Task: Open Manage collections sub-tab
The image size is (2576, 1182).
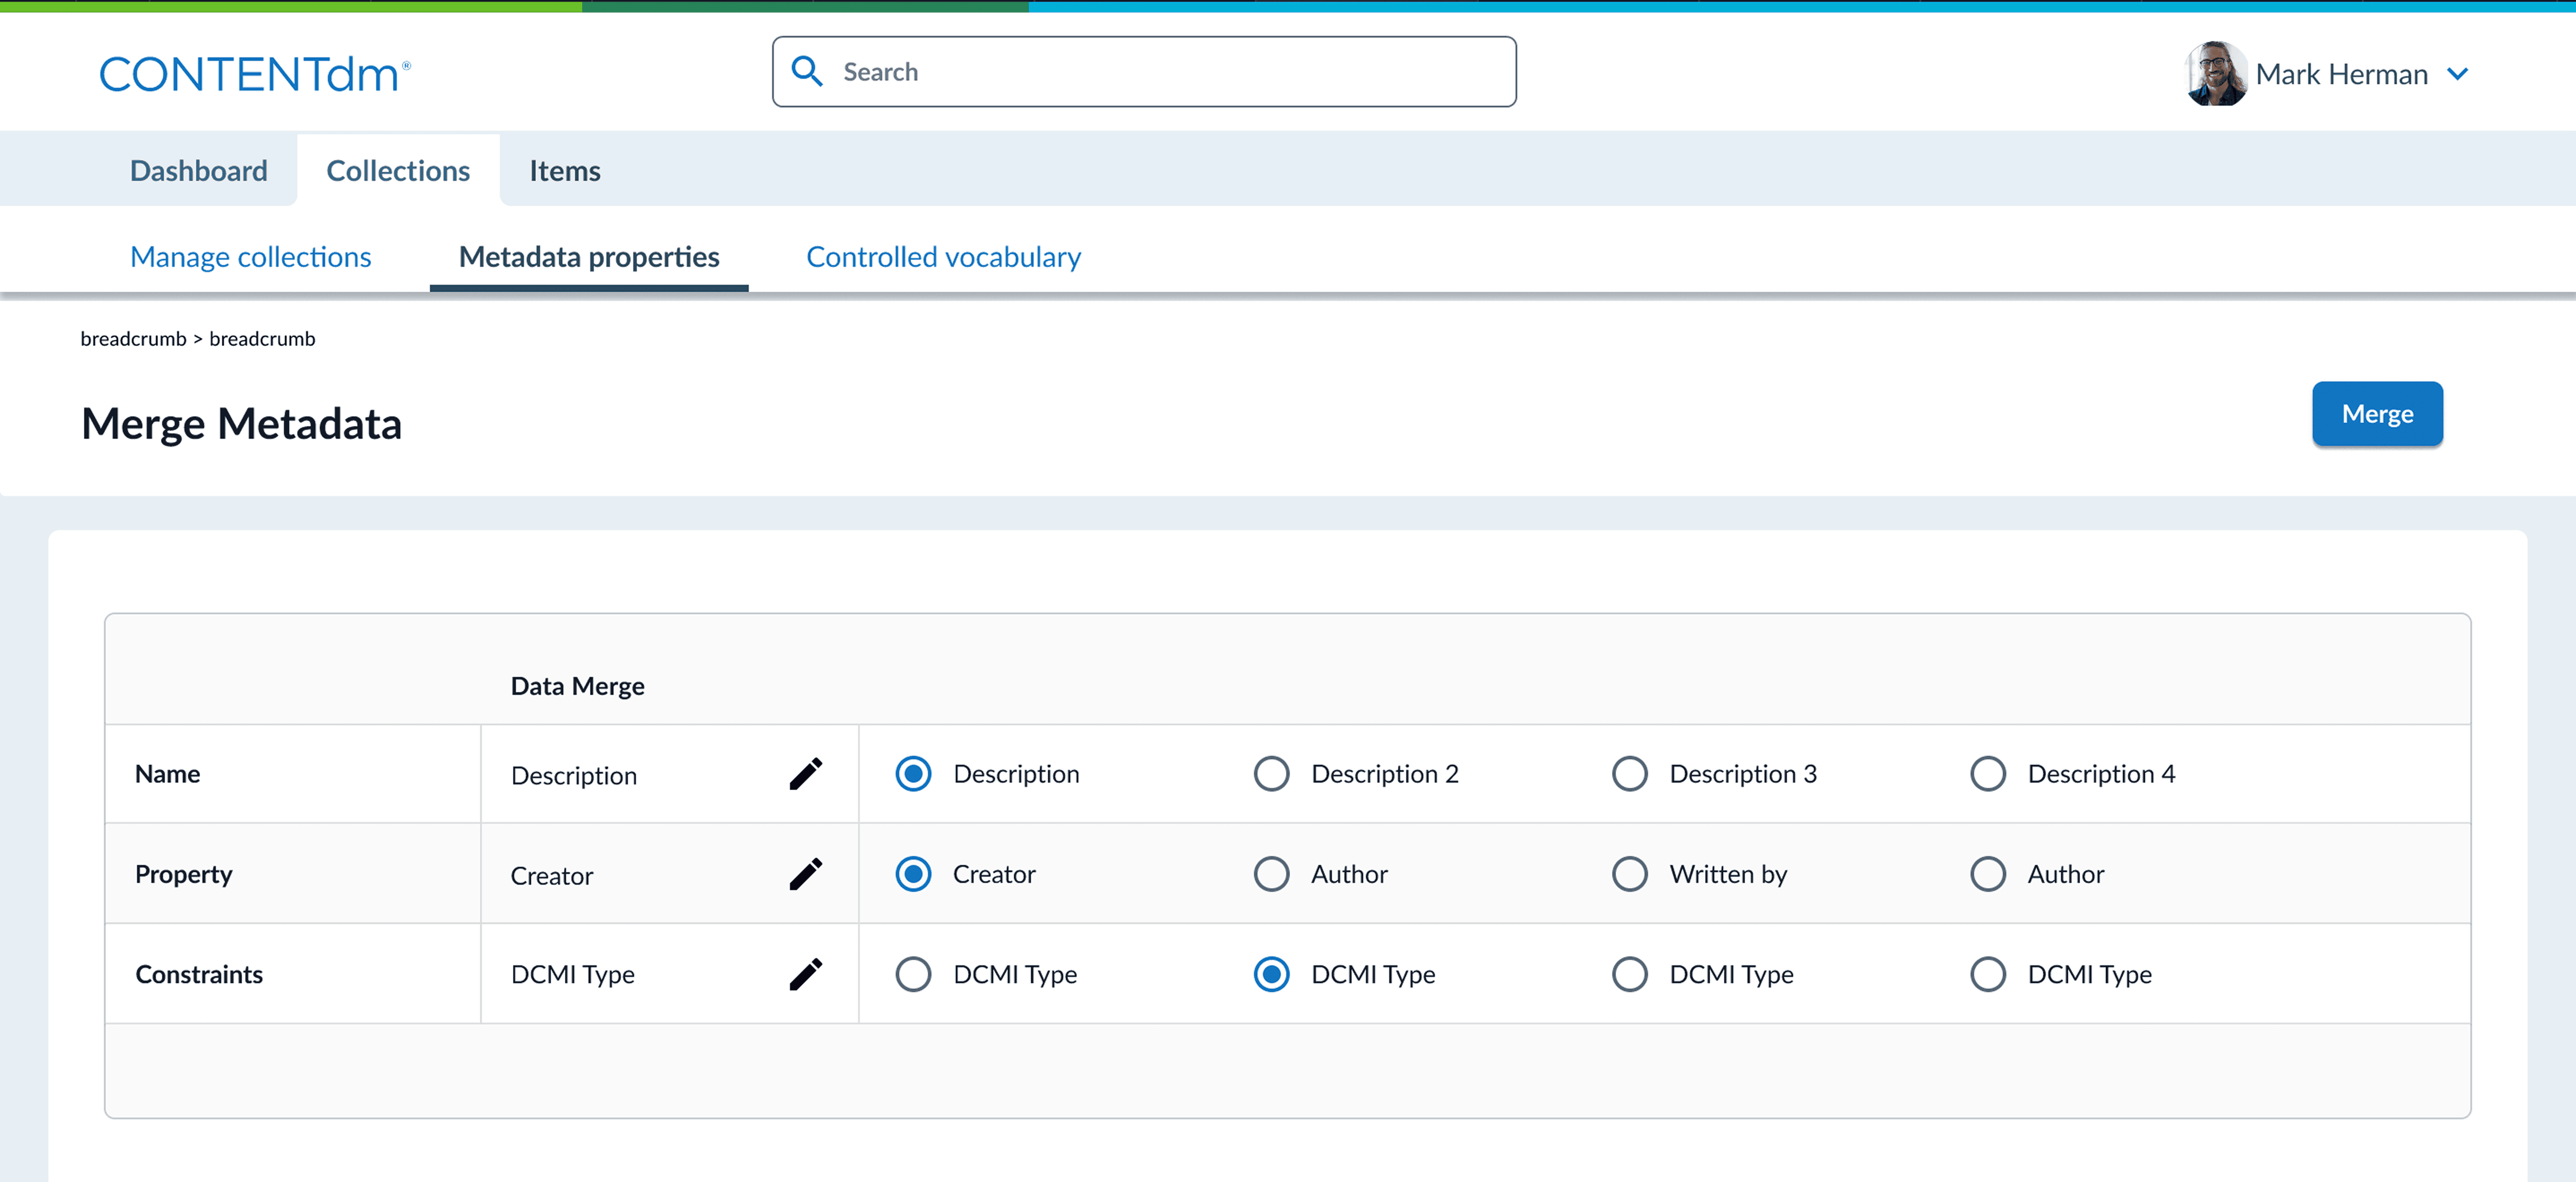Action: tap(250, 256)
